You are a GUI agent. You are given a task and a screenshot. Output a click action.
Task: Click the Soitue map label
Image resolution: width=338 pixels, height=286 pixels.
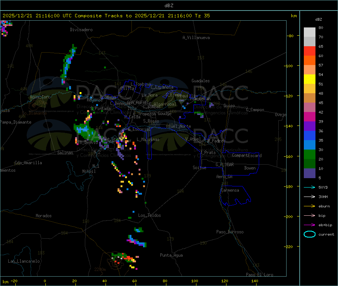pos(199,168)
